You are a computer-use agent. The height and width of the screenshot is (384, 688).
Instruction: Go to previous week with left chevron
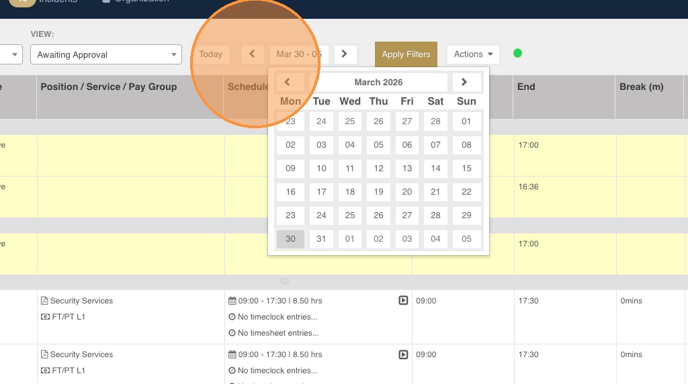pyautogui.click(x=253, y=54)
